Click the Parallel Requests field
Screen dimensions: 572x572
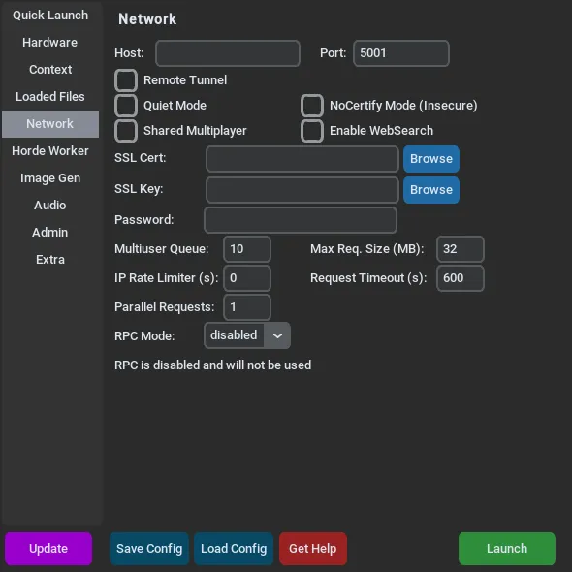pyautogui.click(x=247, y=307)
